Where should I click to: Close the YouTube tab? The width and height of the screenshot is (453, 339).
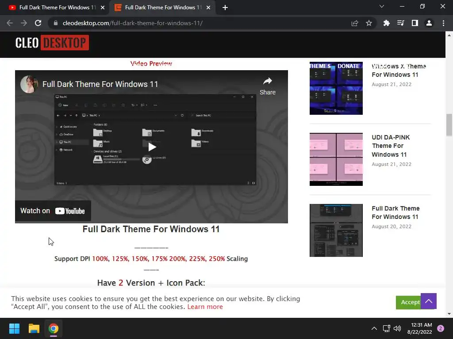coord(103,8)
